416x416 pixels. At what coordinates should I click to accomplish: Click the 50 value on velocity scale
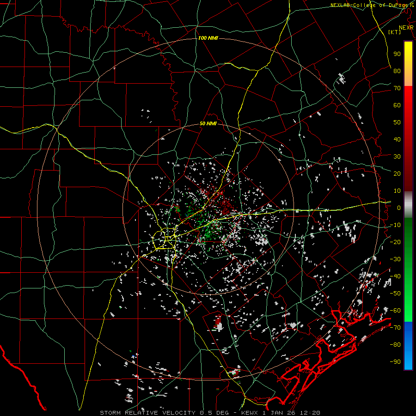(397, 122)
